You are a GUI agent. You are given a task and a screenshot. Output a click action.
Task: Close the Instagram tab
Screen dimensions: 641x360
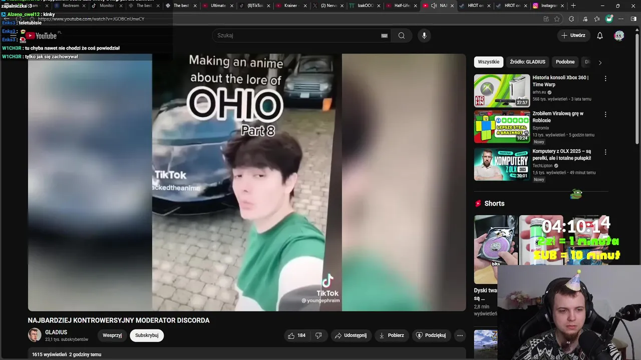pyautogui.click(x=562, y=5)
